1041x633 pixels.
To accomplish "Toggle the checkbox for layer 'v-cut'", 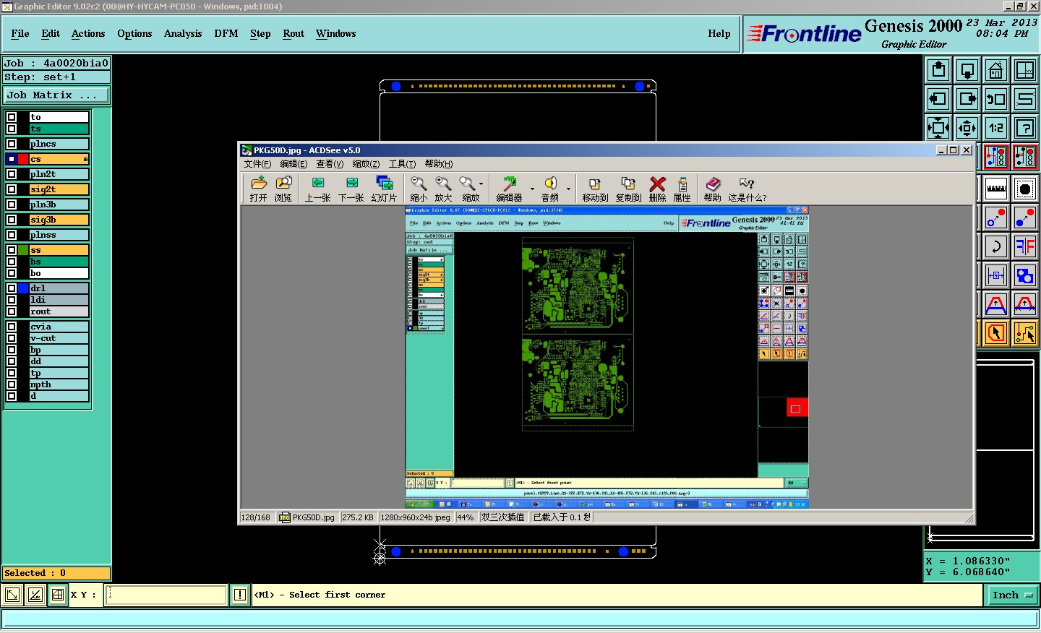I will (12, 338).
